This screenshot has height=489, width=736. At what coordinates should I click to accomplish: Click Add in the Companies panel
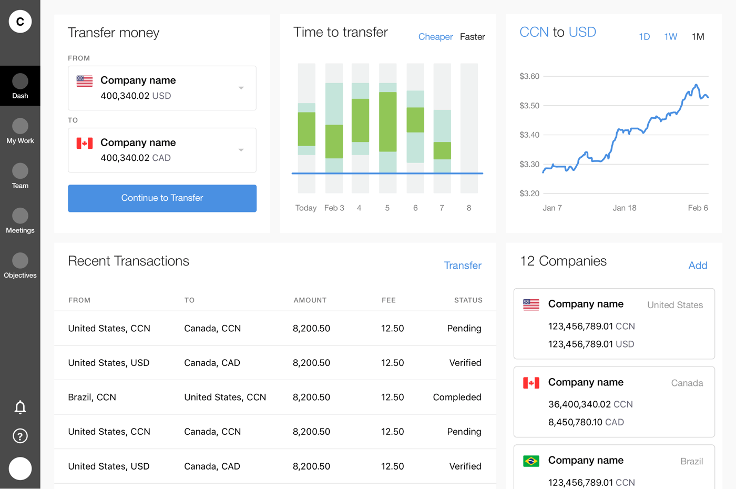coord(698,266)
